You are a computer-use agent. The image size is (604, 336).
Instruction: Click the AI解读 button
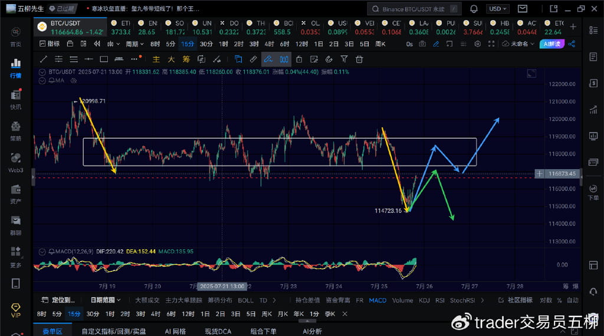point(552,44)
